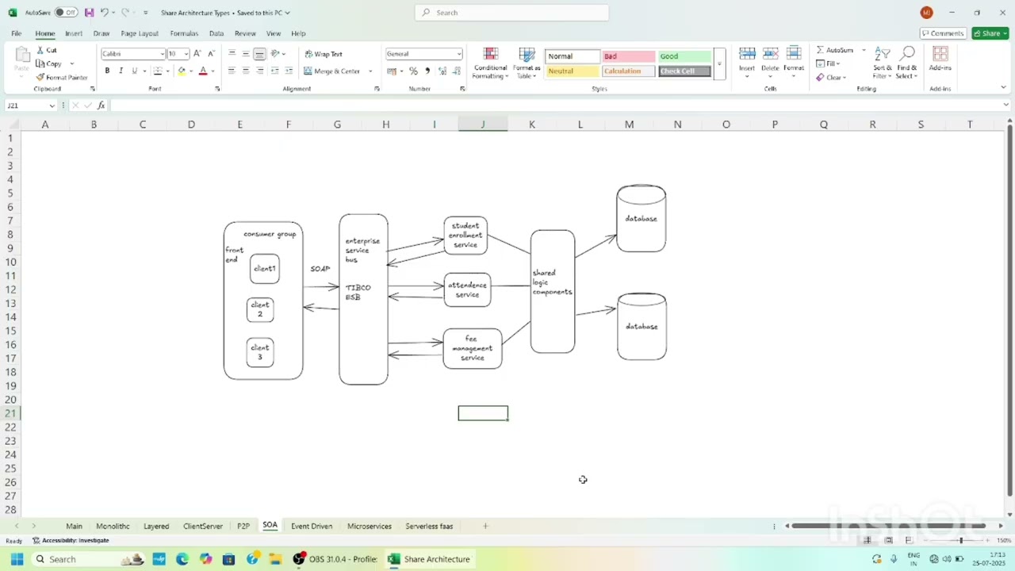This screenshot has height=571, width=1015.
Task: Expand the number format General dropdown
Action: point(458,54)
